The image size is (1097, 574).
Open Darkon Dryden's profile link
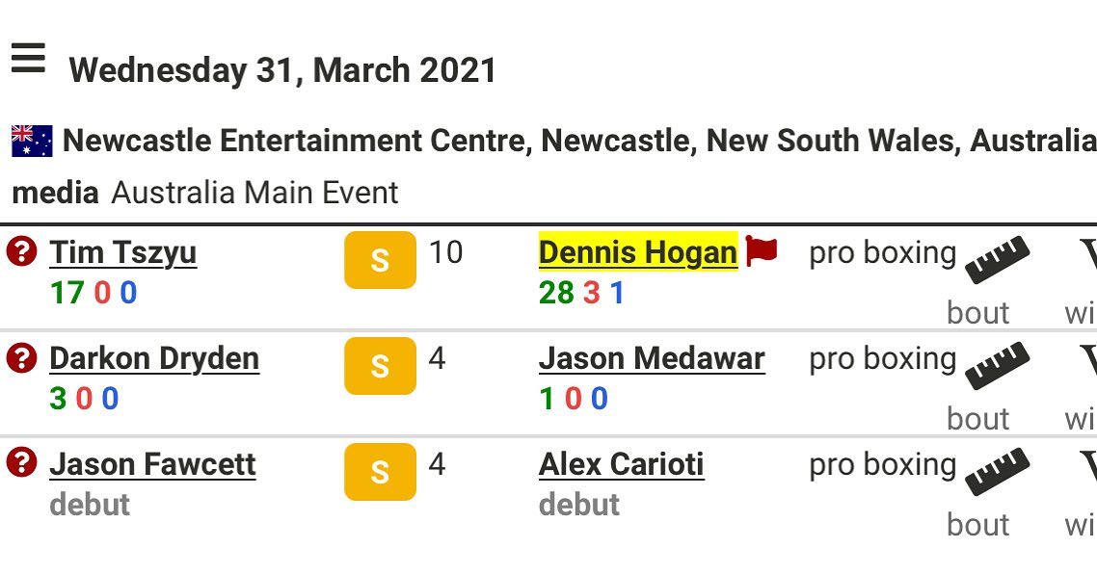[154, 358]
